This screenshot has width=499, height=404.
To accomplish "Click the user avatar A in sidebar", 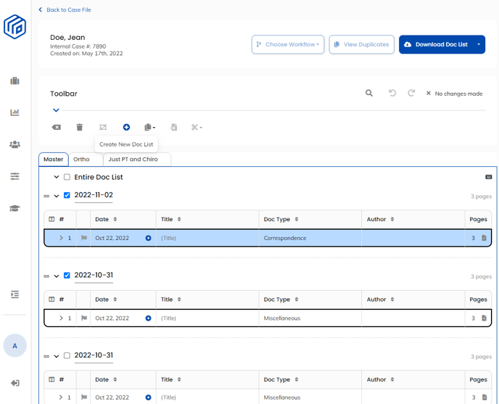I will pyautogui.click(x=15, y=346).
